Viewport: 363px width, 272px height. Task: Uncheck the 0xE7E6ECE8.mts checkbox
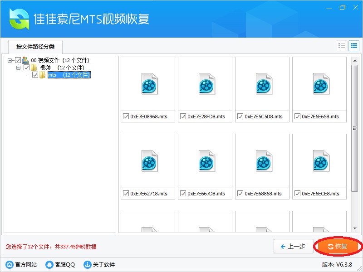tap(297, 194)
